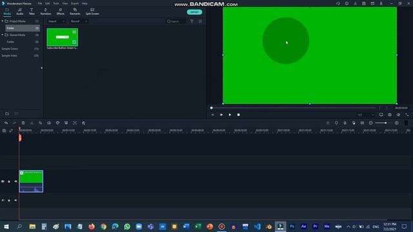413x232 pixels.
Task: Select the Folder under Shared Media
Action: [x=10, y=42]
